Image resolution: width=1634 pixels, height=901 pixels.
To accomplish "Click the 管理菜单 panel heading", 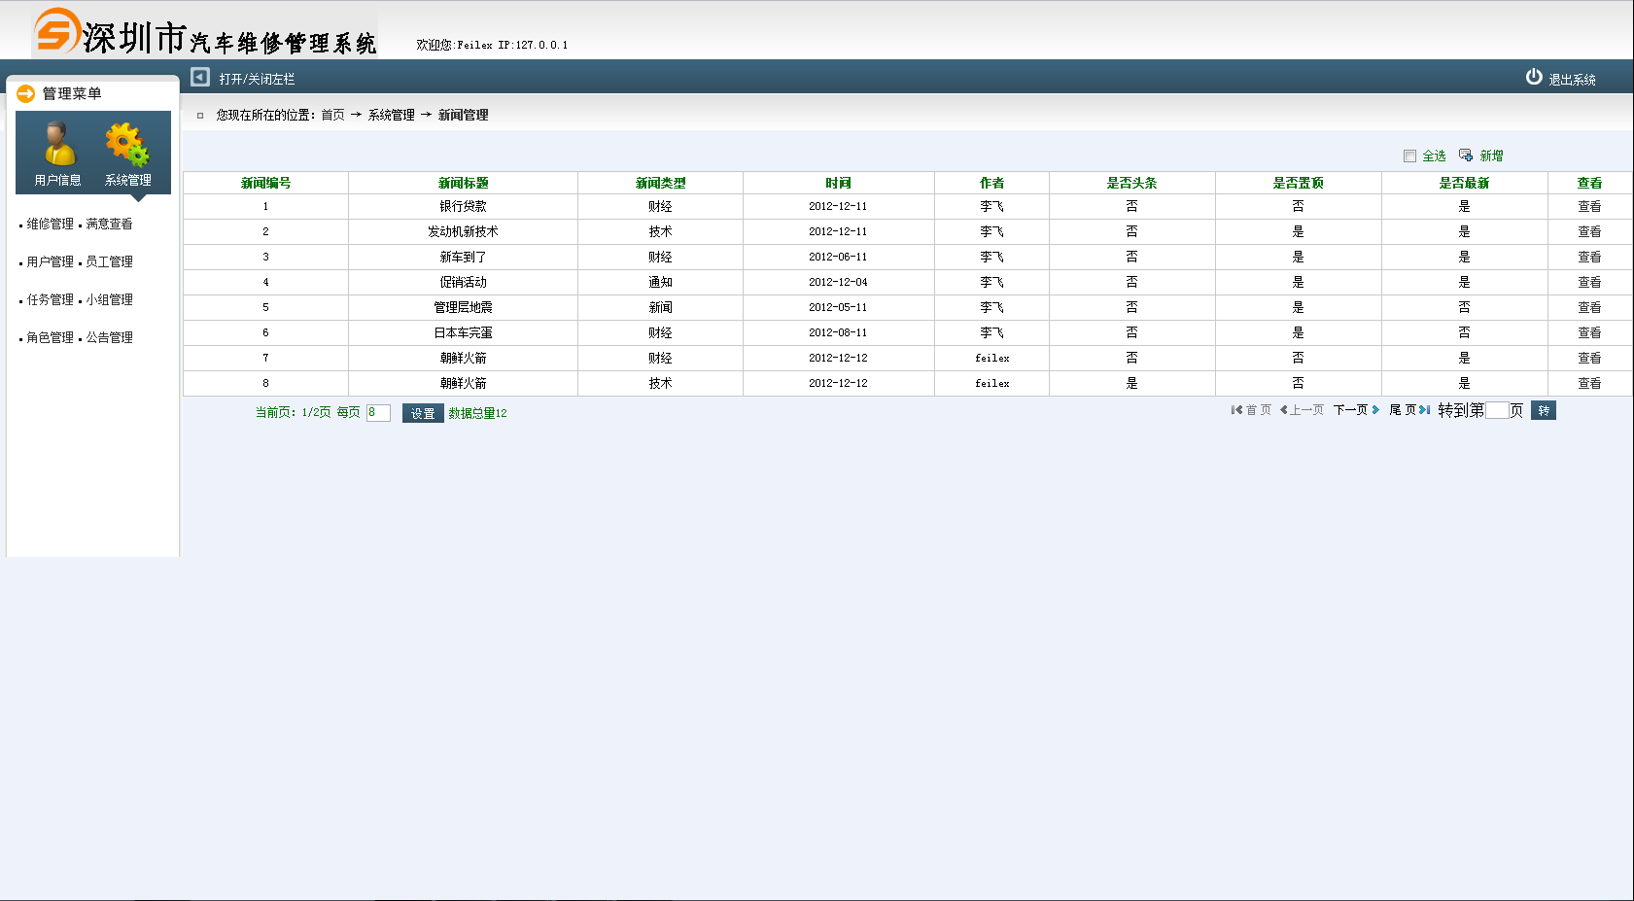I will [x=71, y=93].
